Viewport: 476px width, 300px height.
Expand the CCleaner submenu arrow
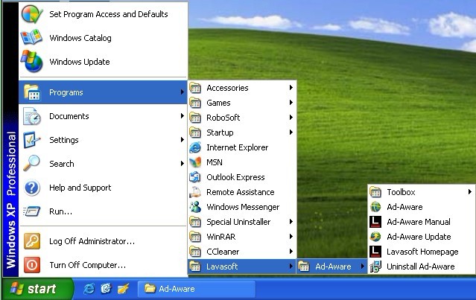(x=291, y=252)
